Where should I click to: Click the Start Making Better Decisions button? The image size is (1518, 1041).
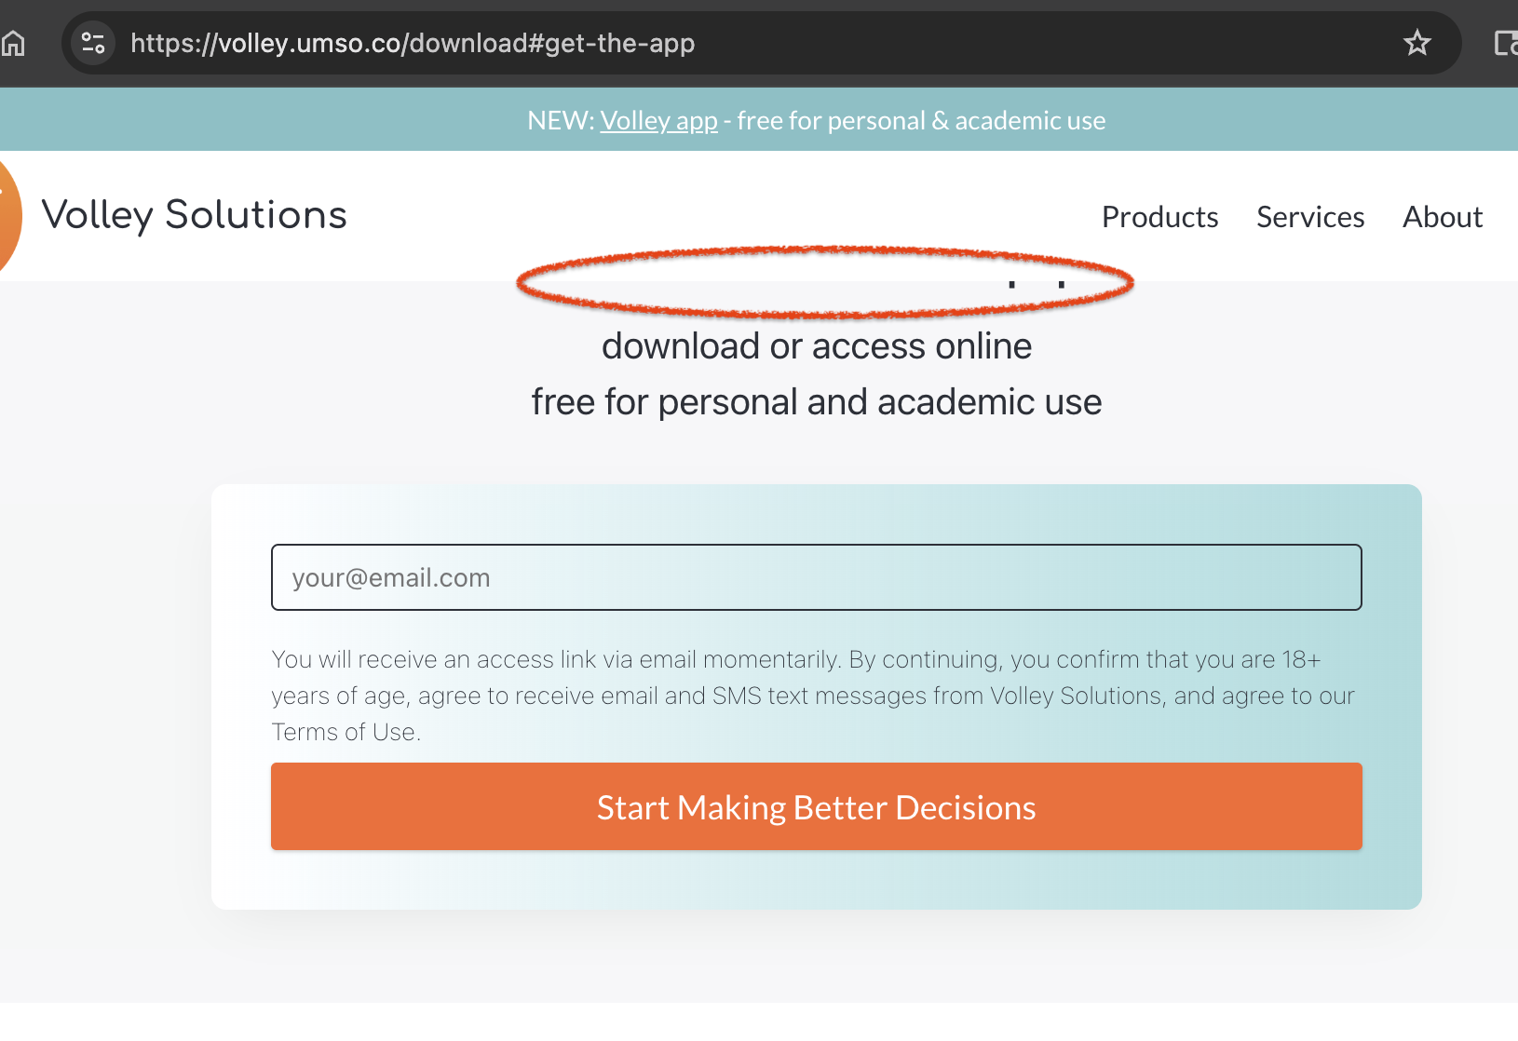(x=817, y=806)
